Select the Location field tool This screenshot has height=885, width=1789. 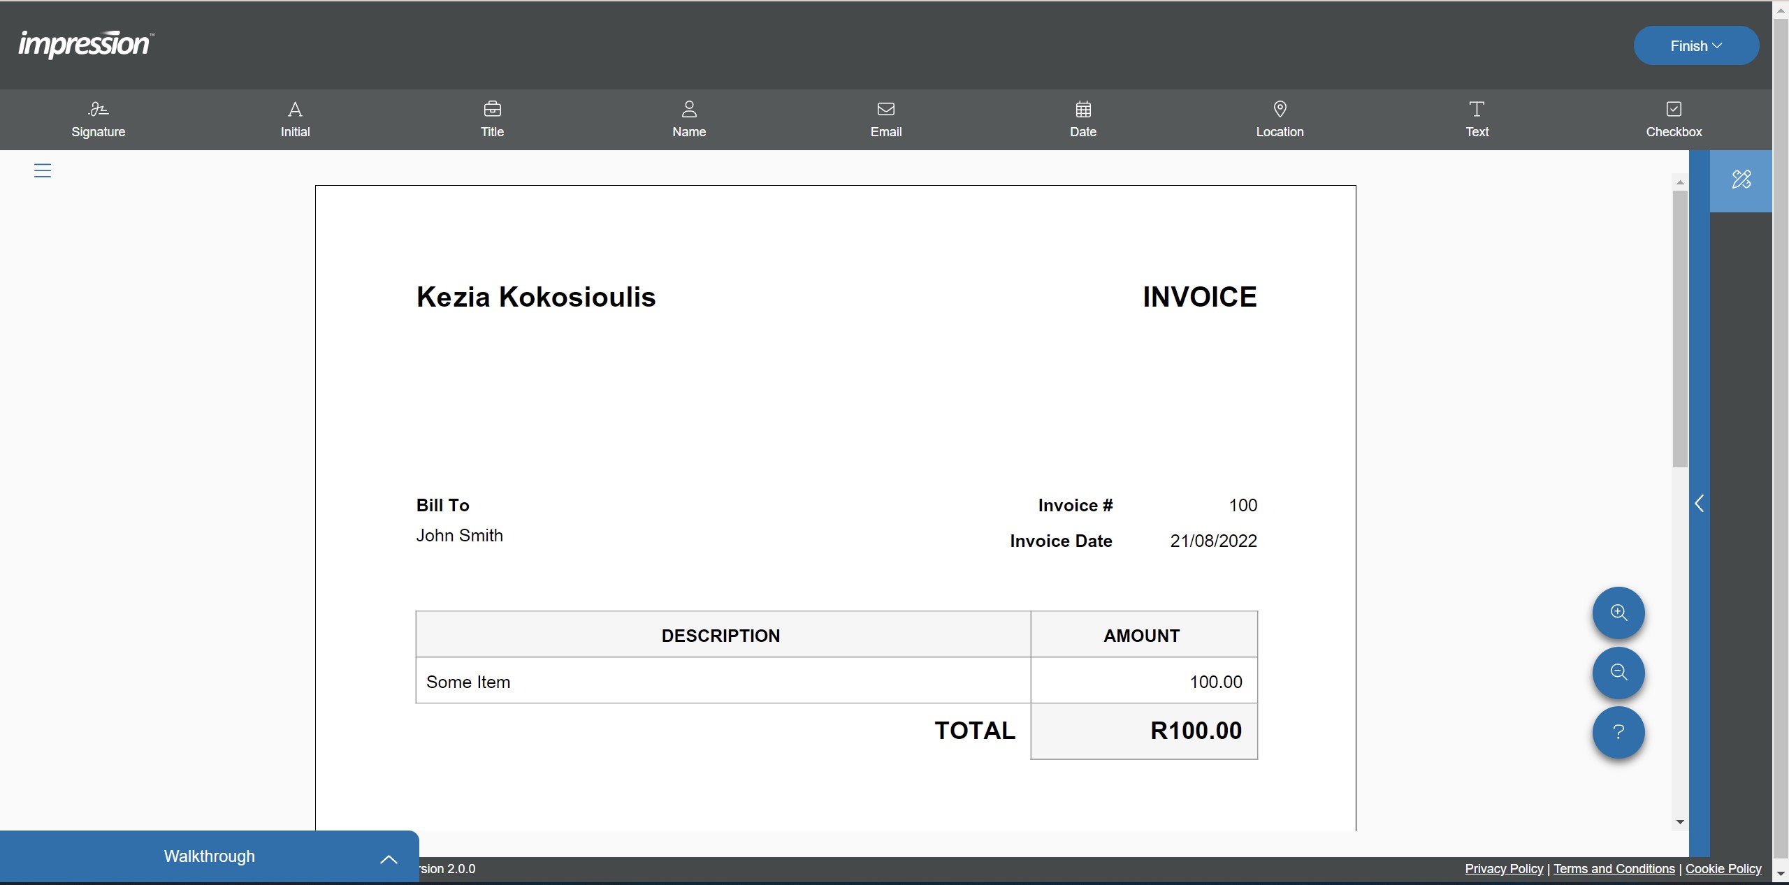(x=1280, y=119)
